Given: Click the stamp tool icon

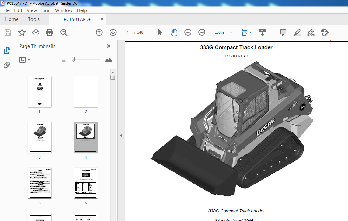Looking at the screenshot, I should (325, 32).
